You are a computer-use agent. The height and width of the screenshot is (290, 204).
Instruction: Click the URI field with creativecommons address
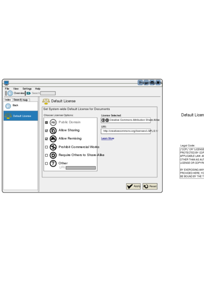(126, 131)
